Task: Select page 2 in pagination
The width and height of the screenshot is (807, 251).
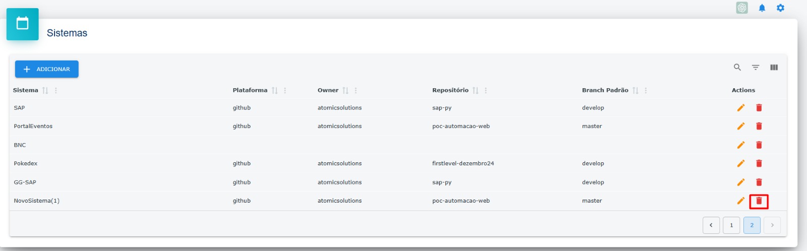Action: pyautogui.click(x=752, y=225)
